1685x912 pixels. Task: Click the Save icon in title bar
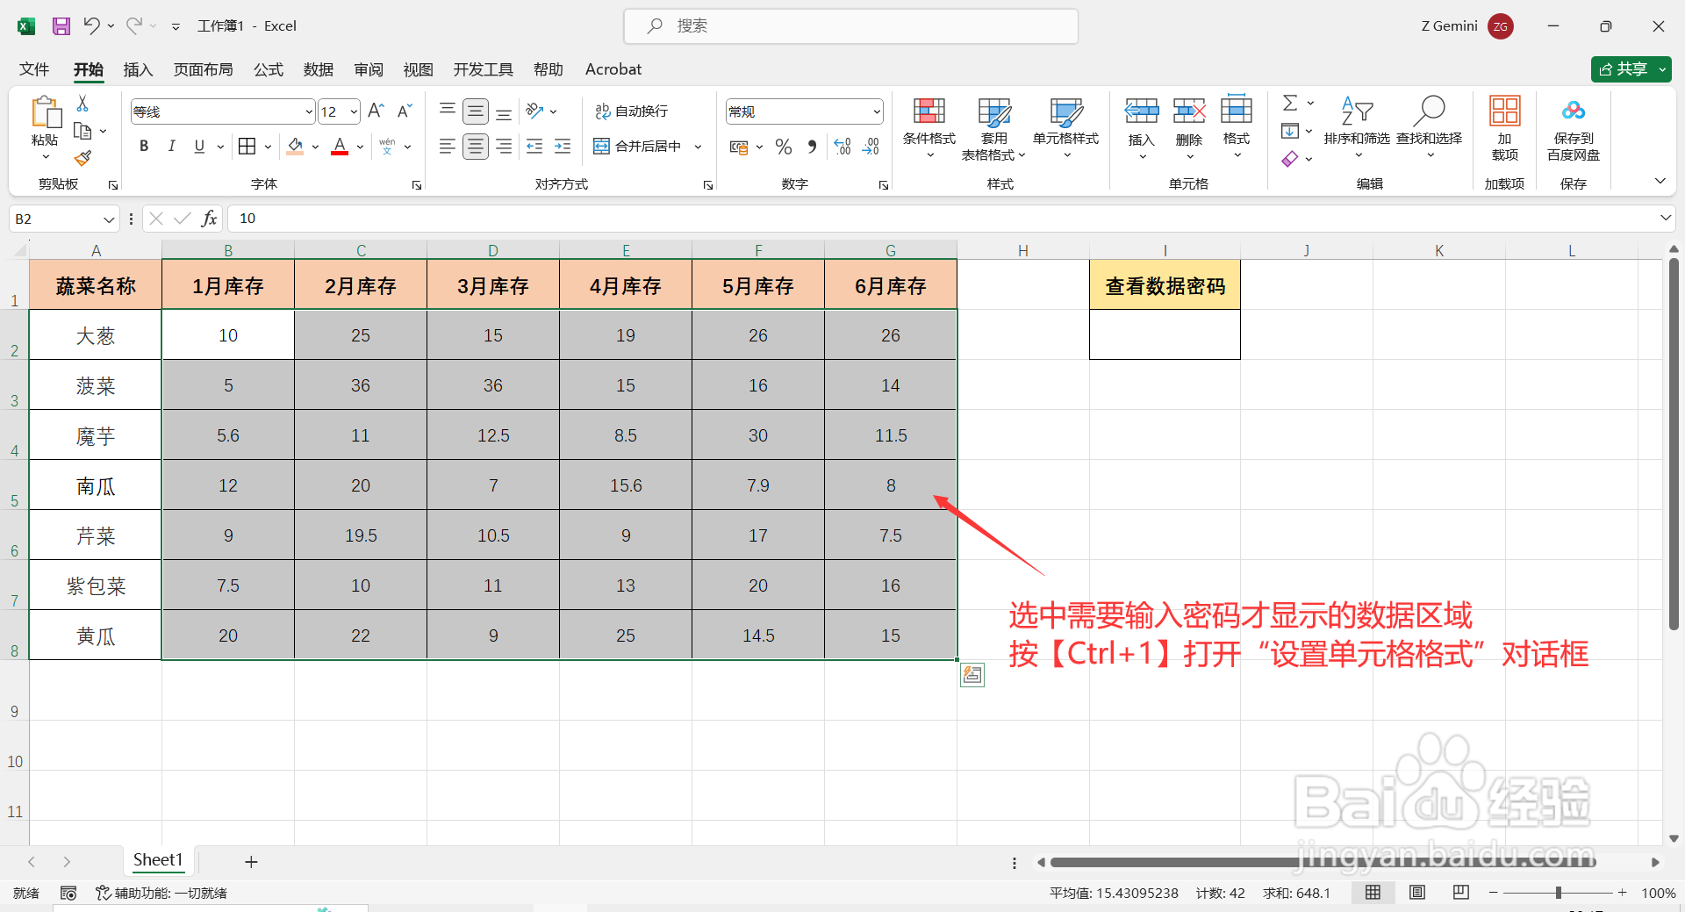(x=61, y=26)
